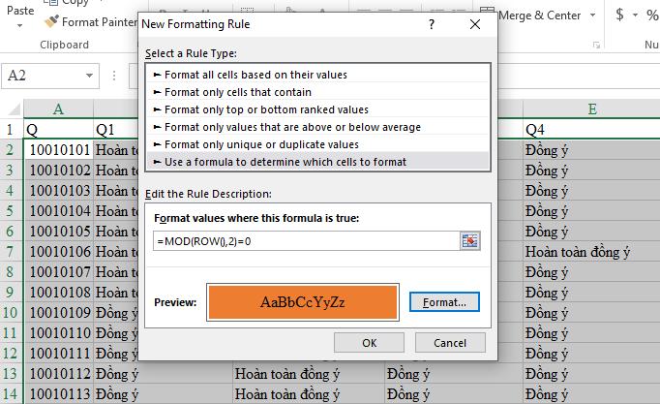Click the orange AaBbCcYyZz preview swatch
This screenshot has width=660, height=404.
[303, 302]
